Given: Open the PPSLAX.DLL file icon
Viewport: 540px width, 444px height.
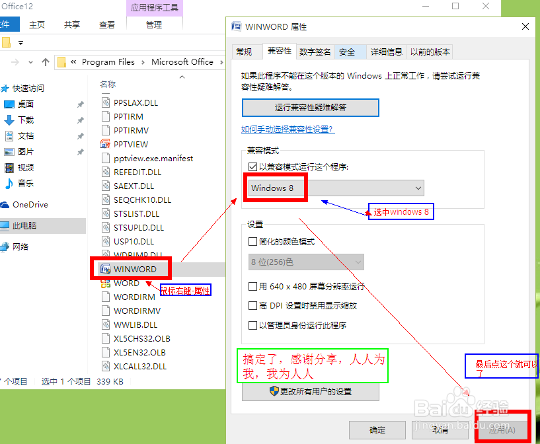Looking at the screenshot, I should [106, 102].
